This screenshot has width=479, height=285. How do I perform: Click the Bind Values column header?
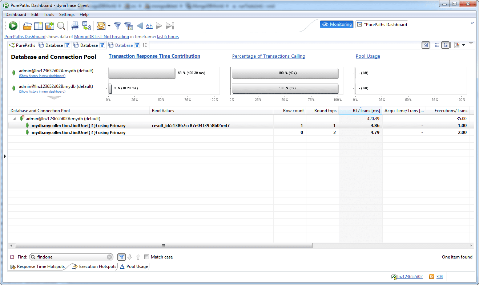tap(212, 111)
